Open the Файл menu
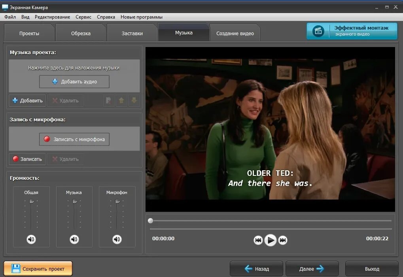The height and width of the screenshot is (277, 403). pos(10,17)
